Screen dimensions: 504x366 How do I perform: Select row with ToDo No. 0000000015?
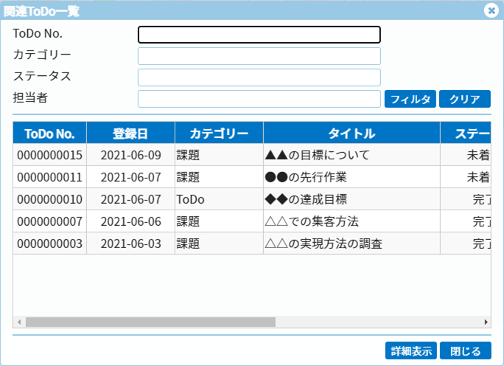point(49,155)
